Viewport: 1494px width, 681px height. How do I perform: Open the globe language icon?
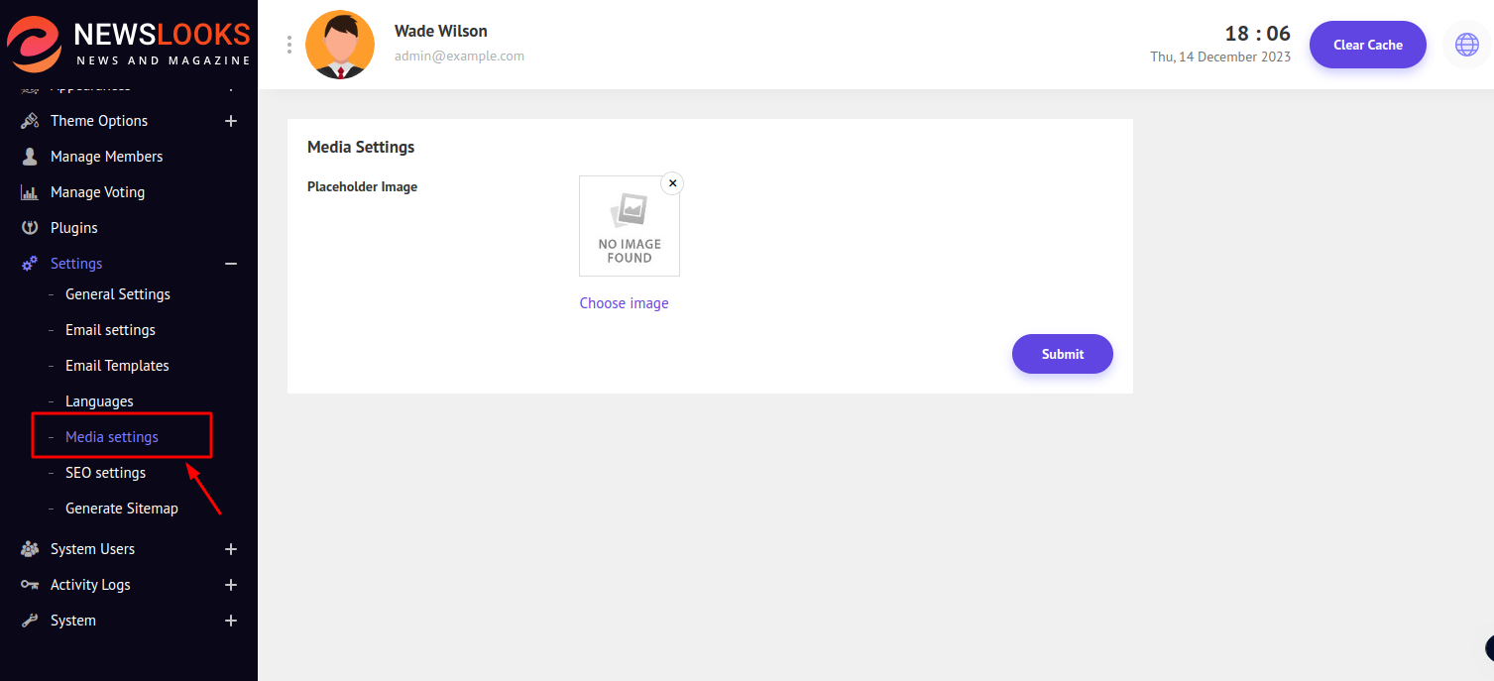tap(1466, 45)
